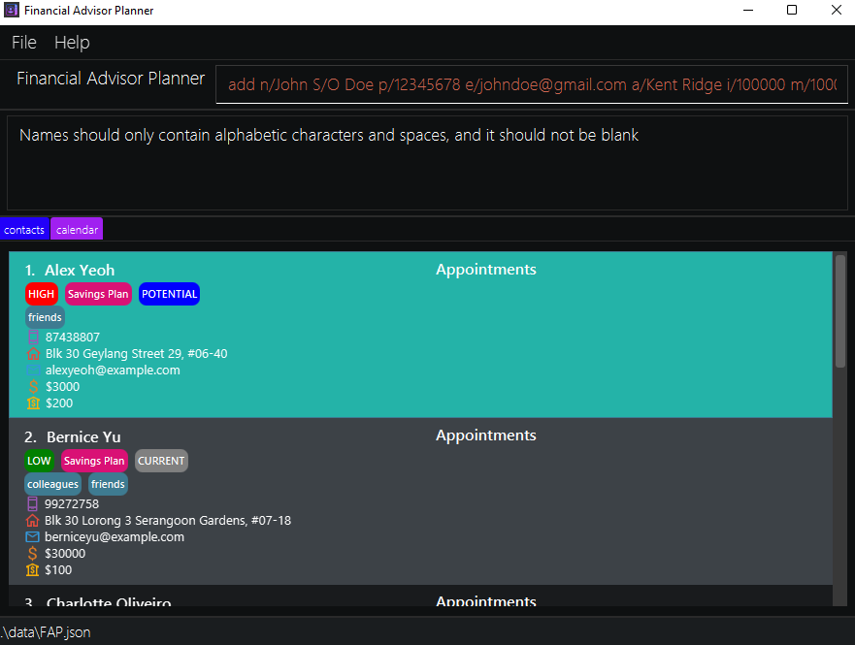Open the File menu
This screenshot has width=855, height=645.
(x=24, y=43)
